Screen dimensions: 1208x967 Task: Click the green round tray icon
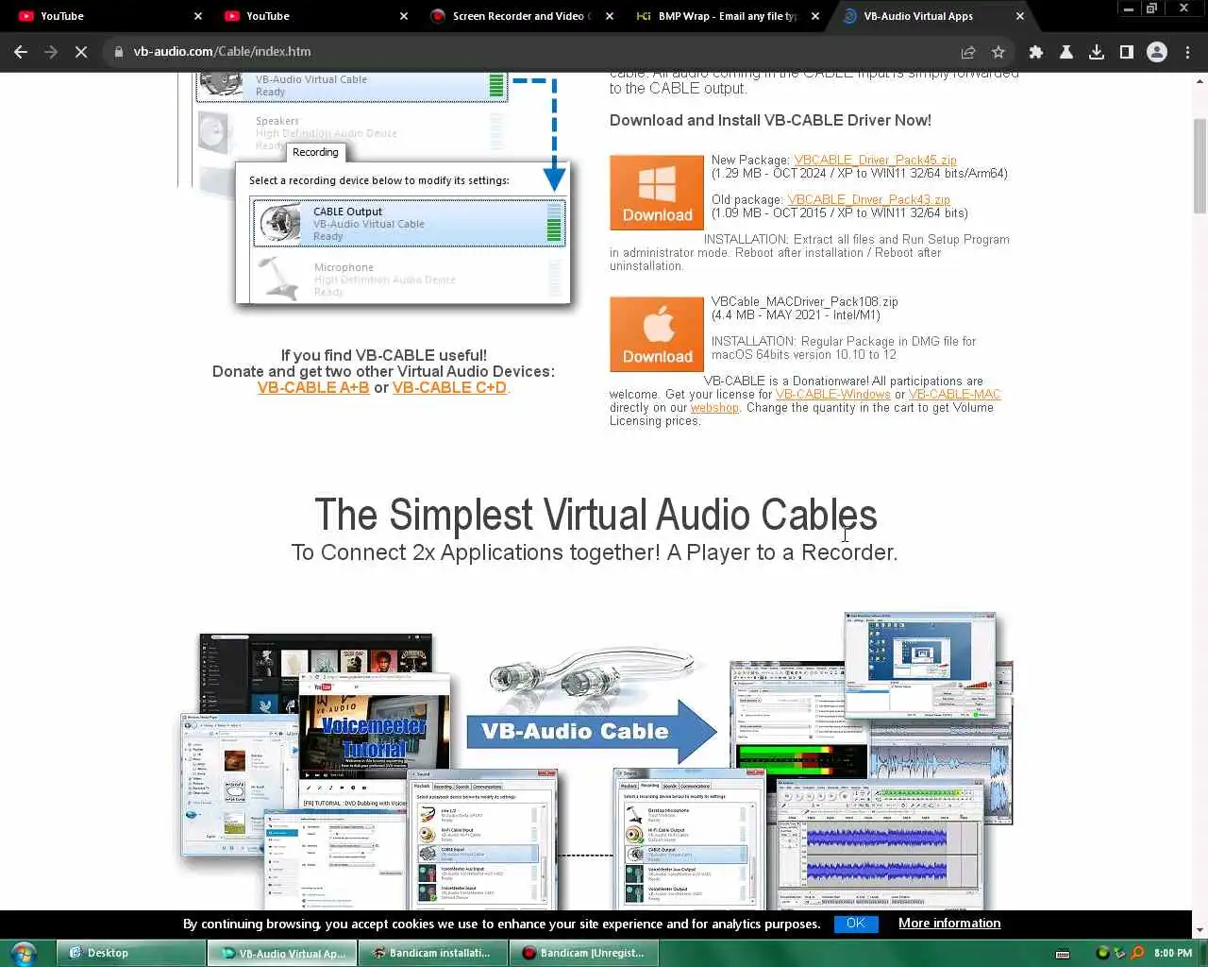(1102, 953)
